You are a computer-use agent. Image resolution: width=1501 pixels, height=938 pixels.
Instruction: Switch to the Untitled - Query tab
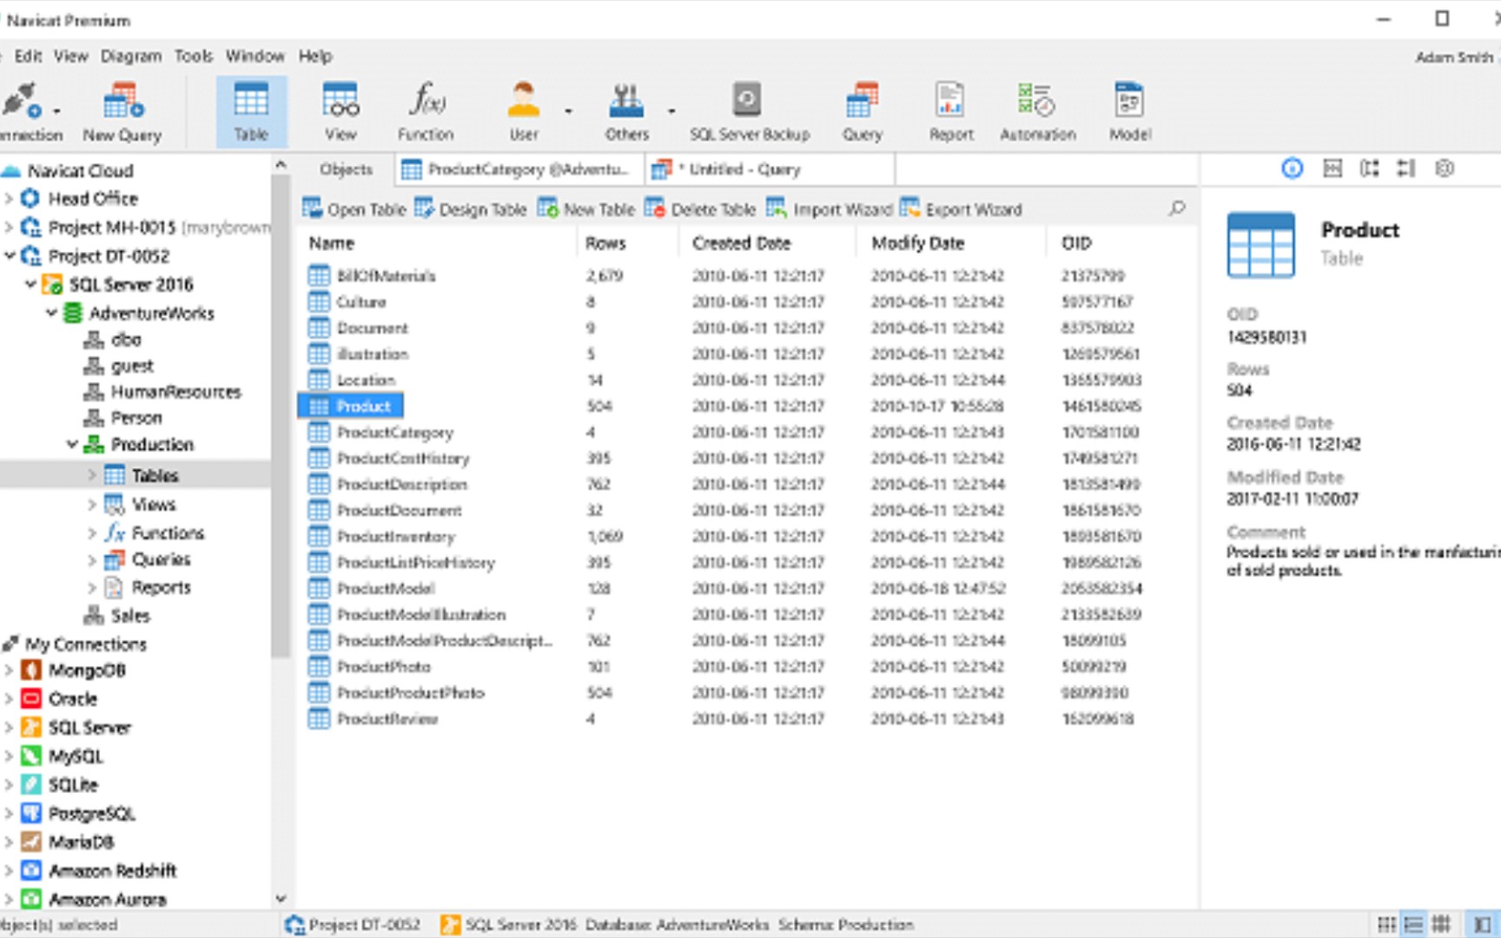pyautogui.click(x=771, y=169)
